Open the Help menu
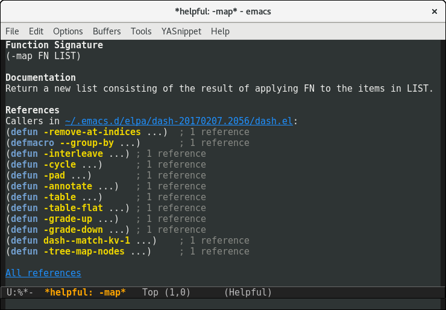Image resolution: width=446 pixels, height=310 pixels. (220, 31)
